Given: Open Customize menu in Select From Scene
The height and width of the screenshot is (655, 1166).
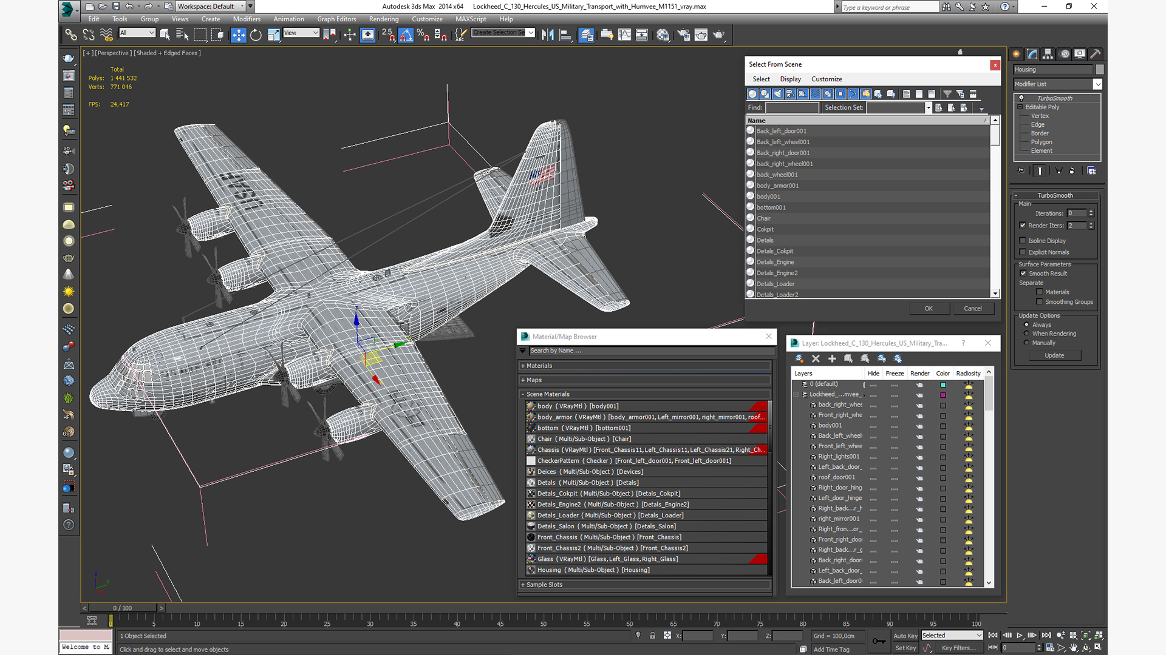Looking at the screenshot, I should click(827, 79).
